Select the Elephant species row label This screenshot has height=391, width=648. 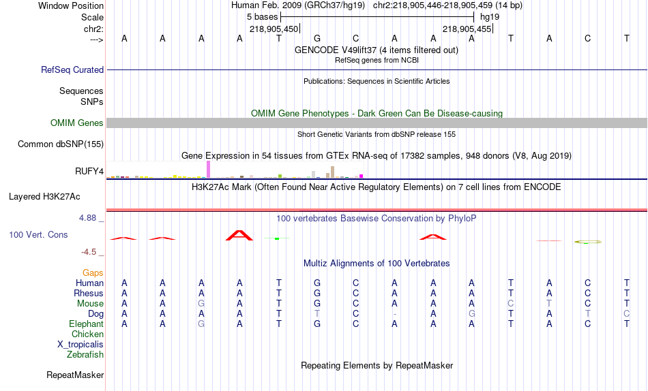click(x=86, y=324)
